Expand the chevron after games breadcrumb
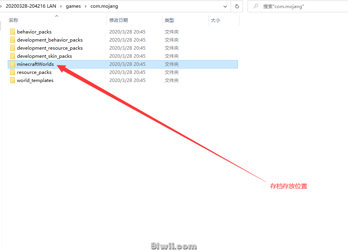 click(85, 6)
